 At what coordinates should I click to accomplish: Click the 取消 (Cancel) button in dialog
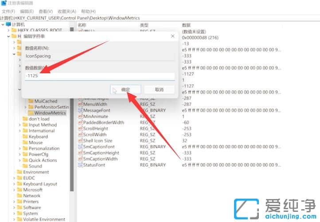(159, 90)
